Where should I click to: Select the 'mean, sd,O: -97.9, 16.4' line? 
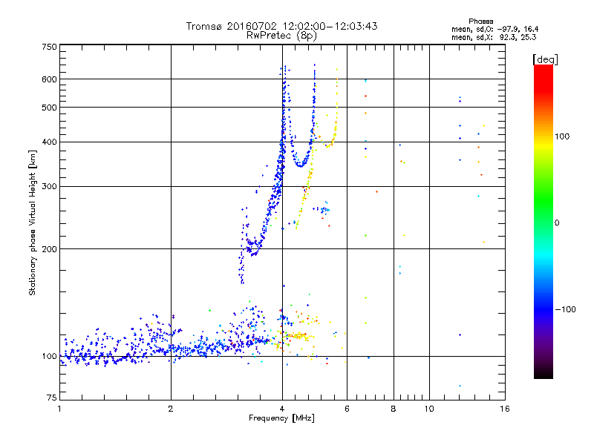[x=495, y=29]
